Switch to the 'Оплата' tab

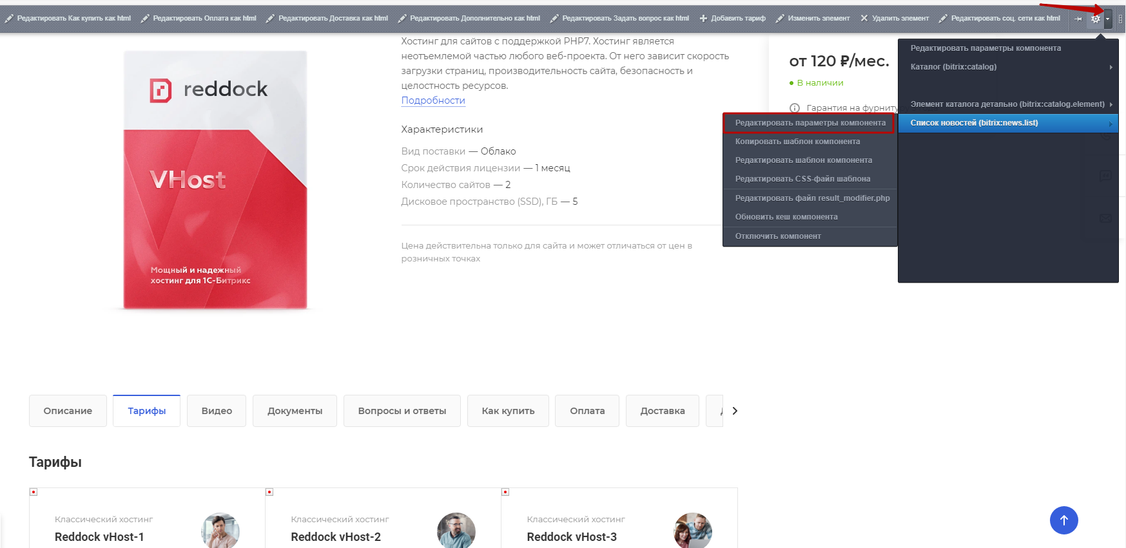tap(587, 411)
